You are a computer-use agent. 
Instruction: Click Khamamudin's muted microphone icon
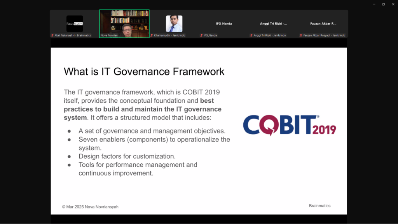coord(152,35)
